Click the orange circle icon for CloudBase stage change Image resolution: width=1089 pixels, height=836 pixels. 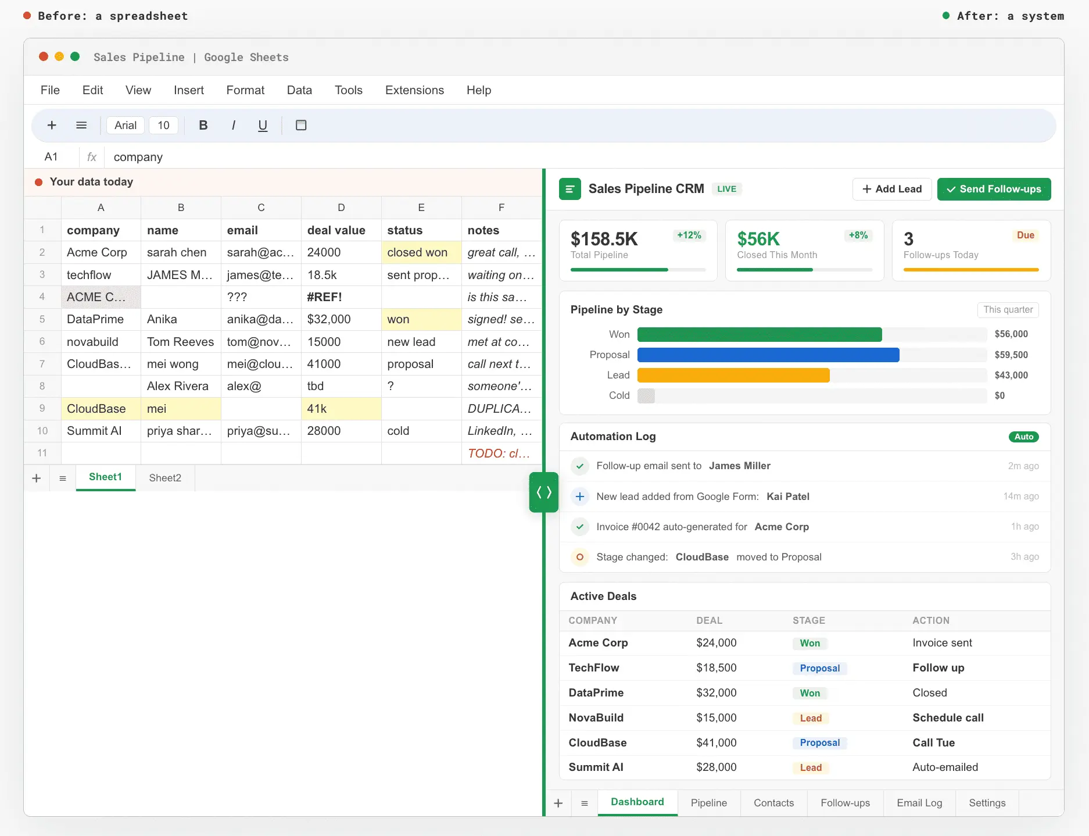579,557
